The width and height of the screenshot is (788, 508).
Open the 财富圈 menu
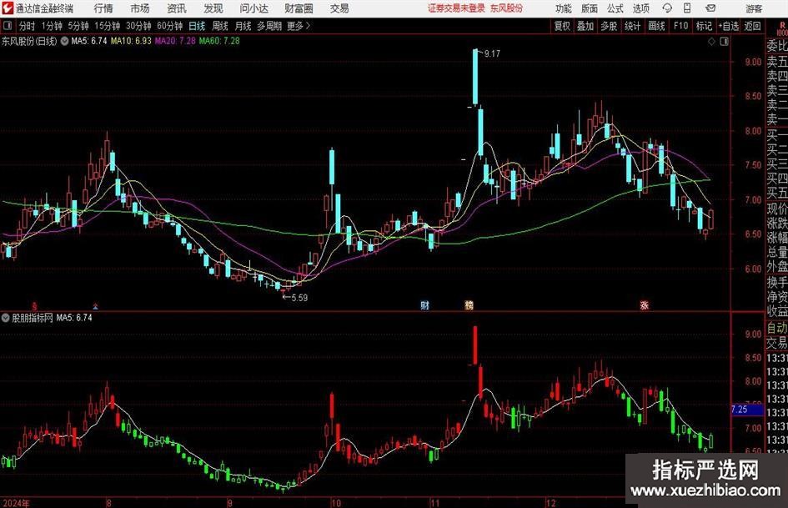[x=299, y=8]
